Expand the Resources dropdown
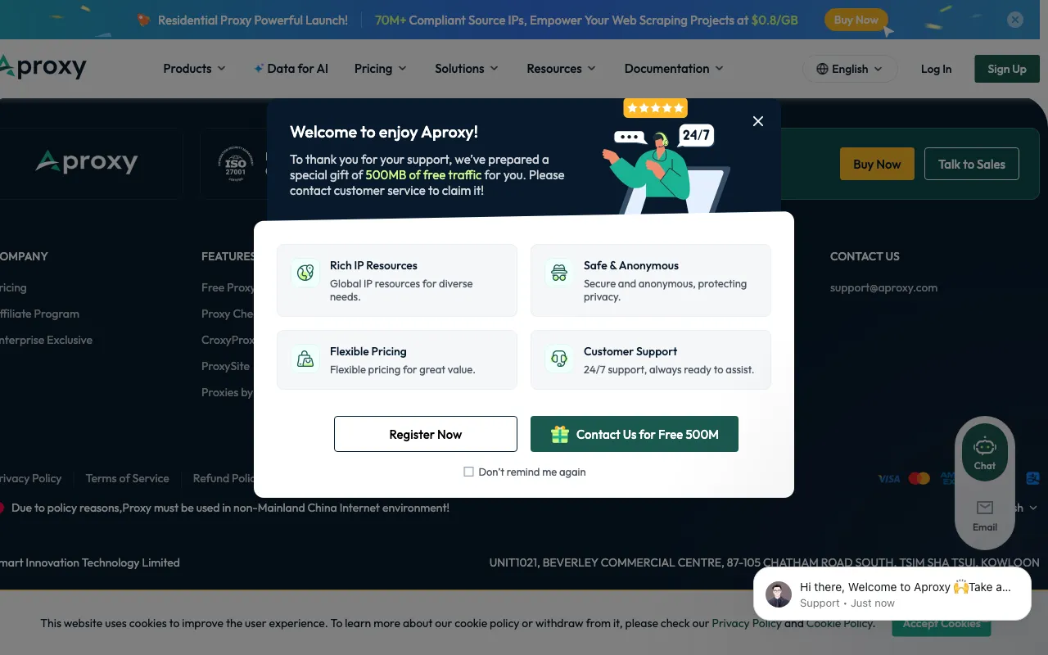Screen dimensions: 1048x655 pos(562,69)
